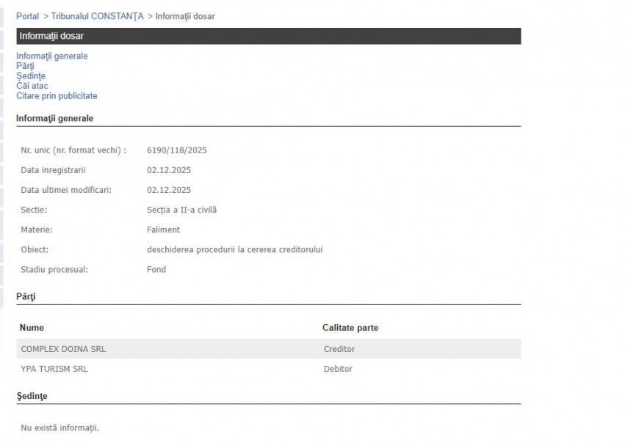Click the Data inregistrarii date value
This screenshot has width=628, height=448.
click(x=169, y=170)
